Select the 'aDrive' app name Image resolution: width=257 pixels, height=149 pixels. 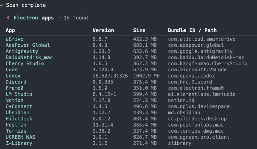point(14,39)
